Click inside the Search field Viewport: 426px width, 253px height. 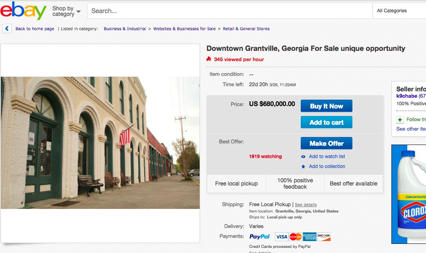tap(230, 11)
